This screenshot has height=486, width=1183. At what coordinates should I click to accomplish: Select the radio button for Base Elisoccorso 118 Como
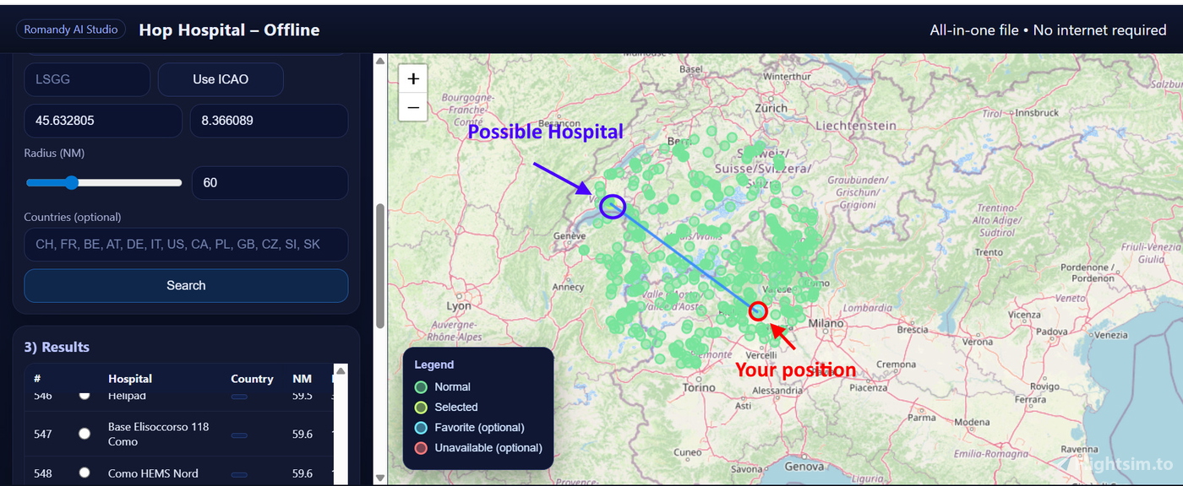[84, 434]
